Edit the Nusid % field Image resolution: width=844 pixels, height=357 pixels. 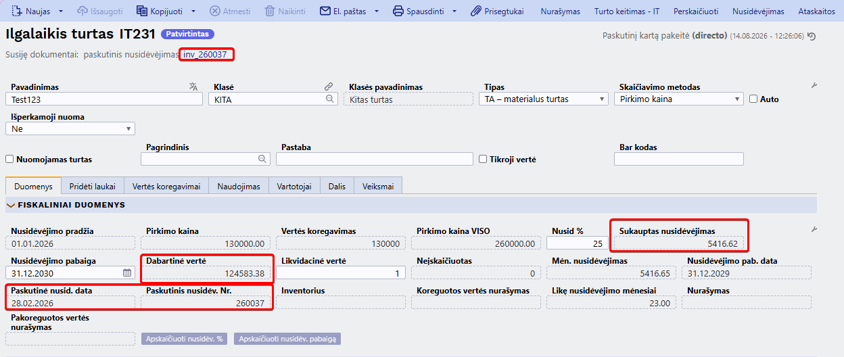click(x=578, y=243)
